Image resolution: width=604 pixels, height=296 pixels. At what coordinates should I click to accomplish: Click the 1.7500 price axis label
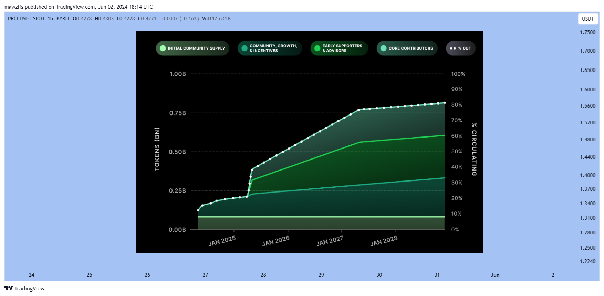pos(587,32)
